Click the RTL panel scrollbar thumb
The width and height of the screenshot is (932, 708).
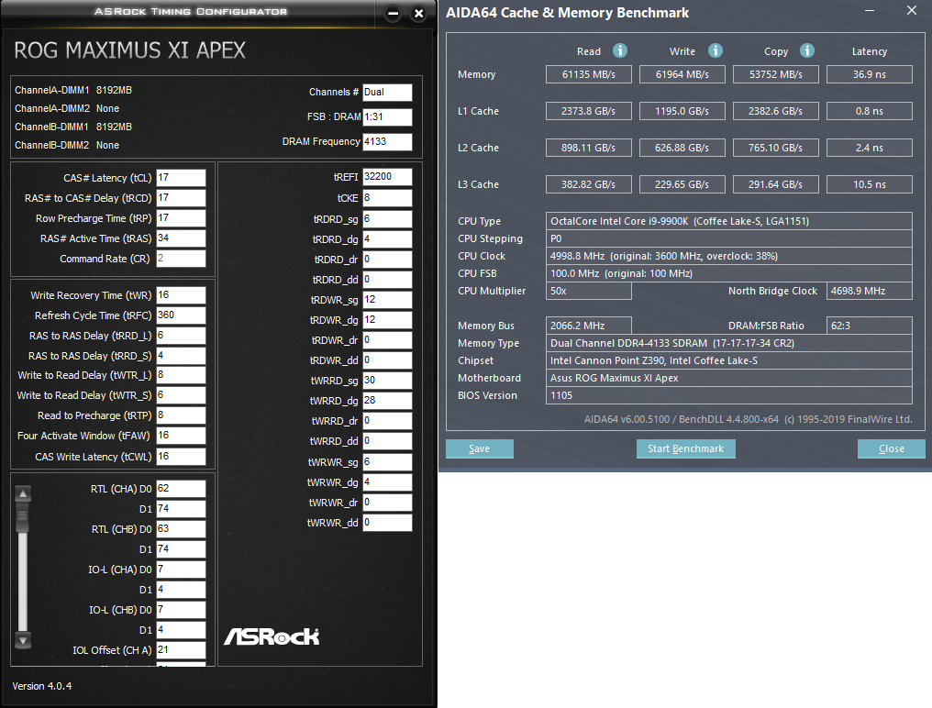coord(23,519)
